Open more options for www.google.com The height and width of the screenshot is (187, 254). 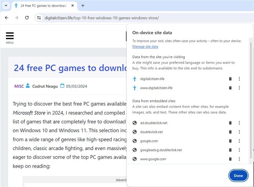[239, 159]
